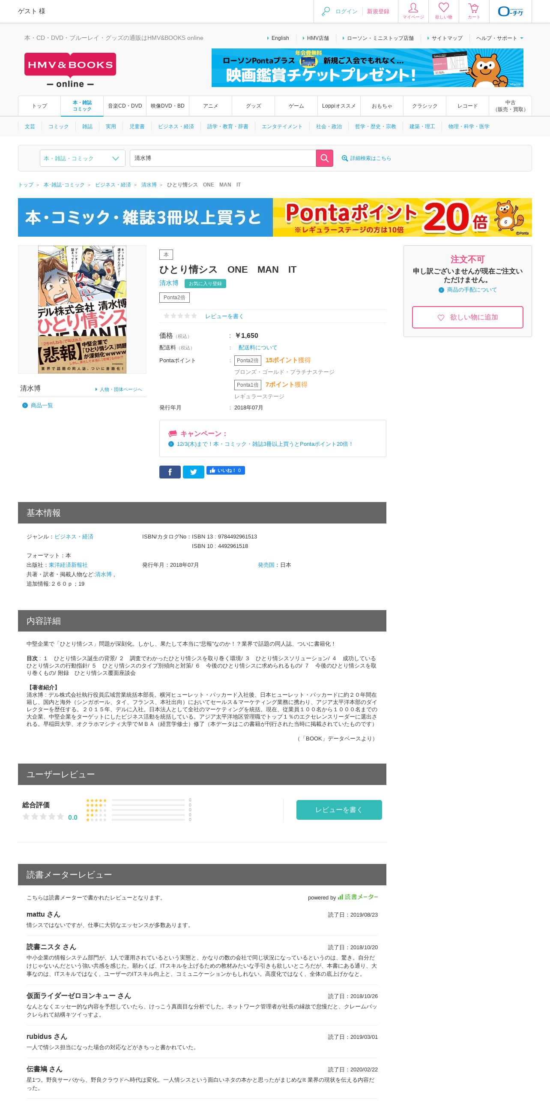Open 商品の手配について link
This screenshot has height=1101, width=550.
click(x=472, y=290)
